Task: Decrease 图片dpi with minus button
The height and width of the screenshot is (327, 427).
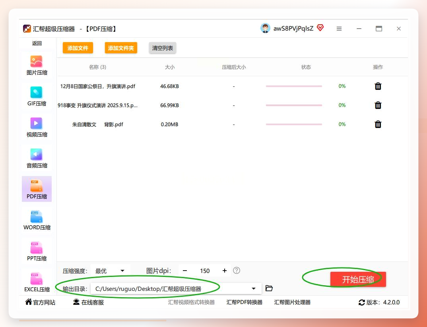Action: coord(185,271)
